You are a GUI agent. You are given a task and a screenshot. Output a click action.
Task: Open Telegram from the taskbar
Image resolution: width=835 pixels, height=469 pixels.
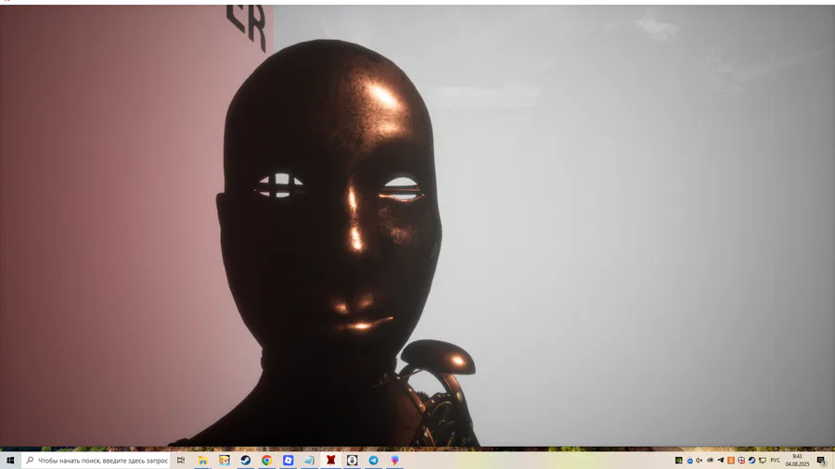click(373, 461)
